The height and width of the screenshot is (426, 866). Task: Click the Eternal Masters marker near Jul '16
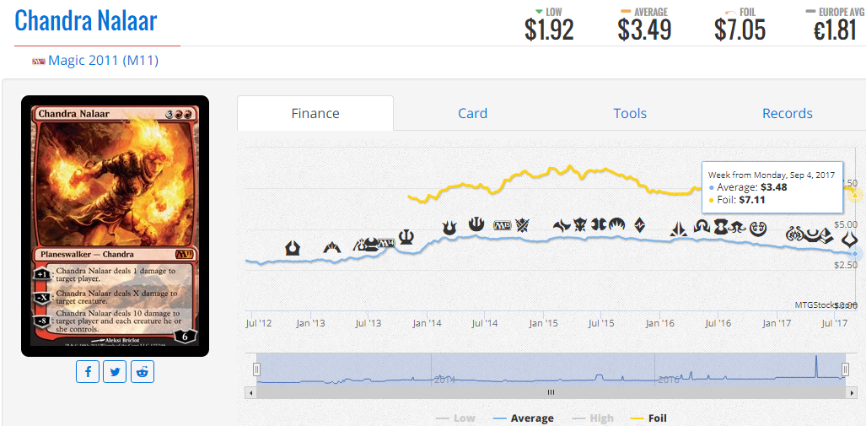point(721,226)
